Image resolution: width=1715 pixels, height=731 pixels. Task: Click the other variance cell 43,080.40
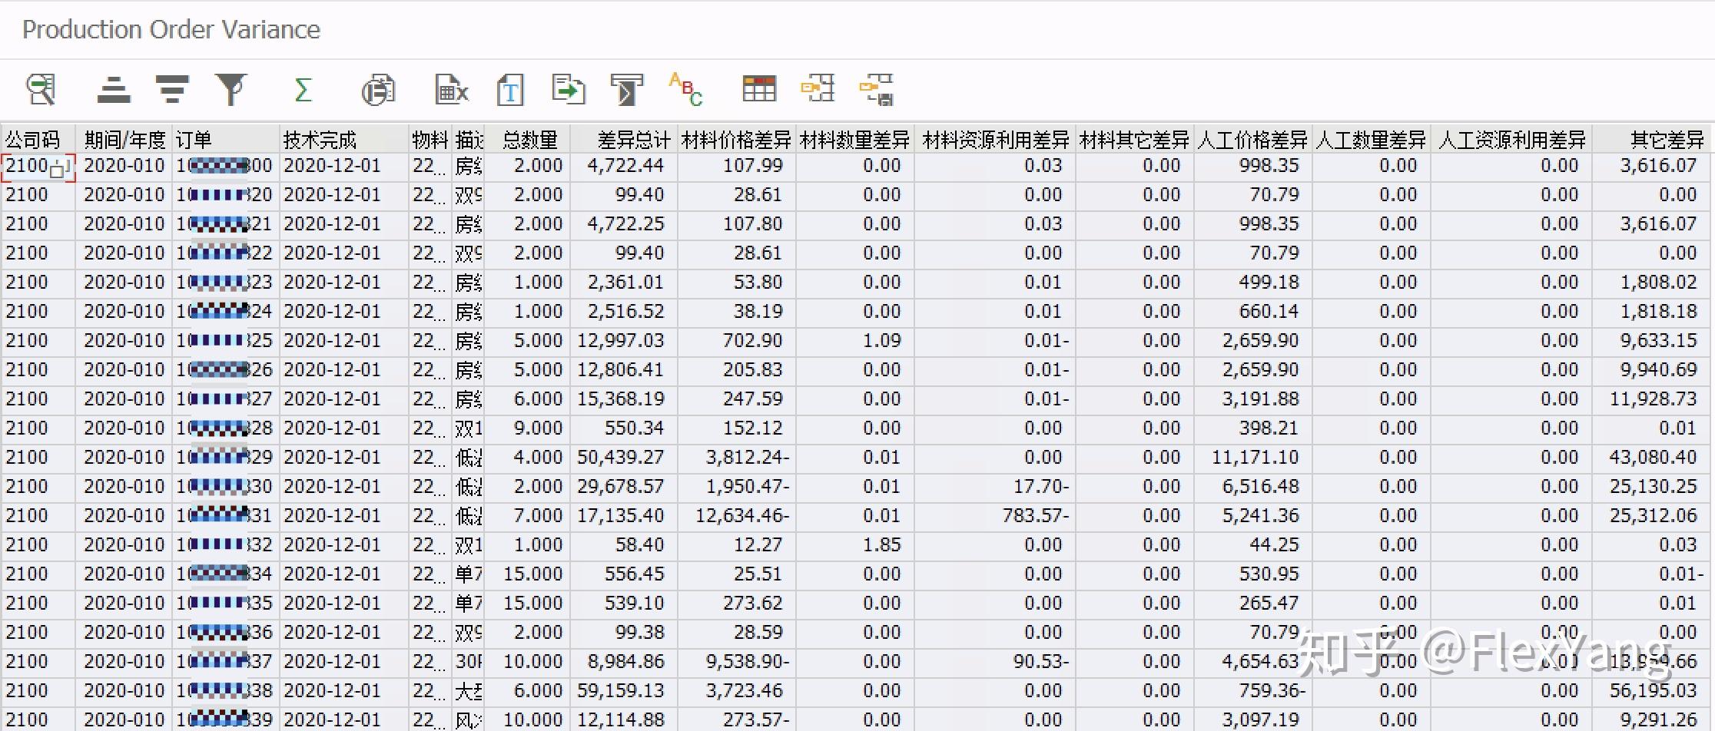pyautogui.click(x=1653, y=458)
